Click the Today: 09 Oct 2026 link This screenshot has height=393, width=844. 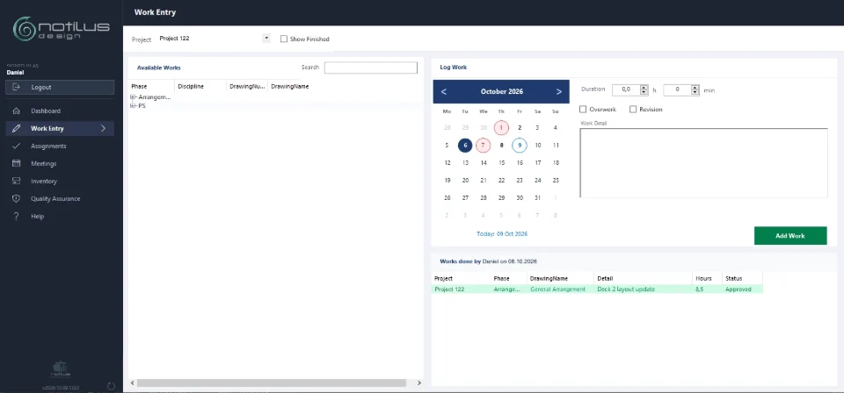(x=502, y=234)
